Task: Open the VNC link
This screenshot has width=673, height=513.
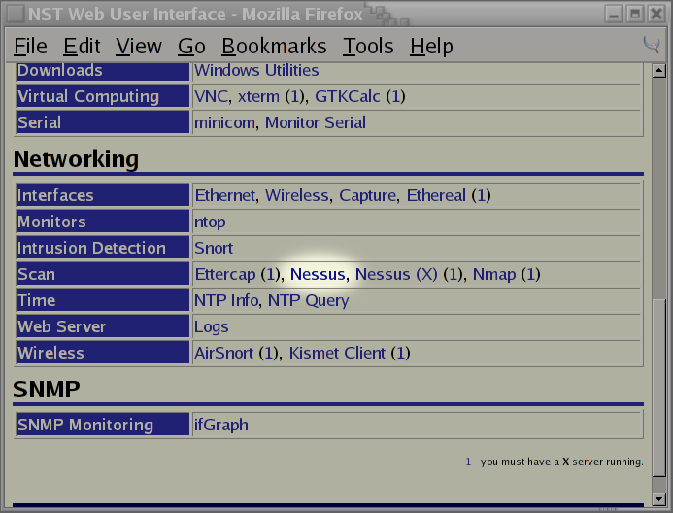Action: tap(211, 96)
